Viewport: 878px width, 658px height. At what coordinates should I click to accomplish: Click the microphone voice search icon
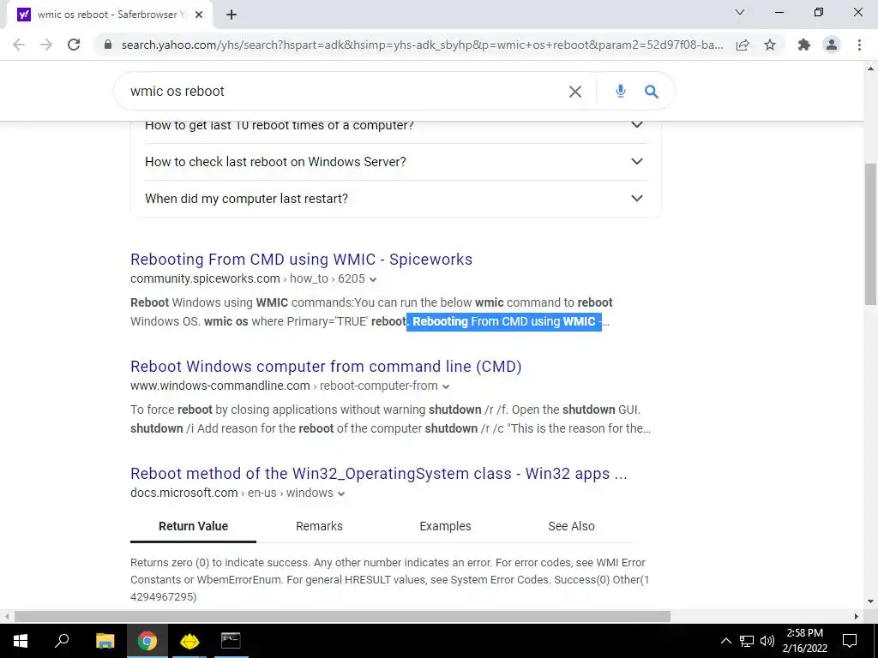click(621, 91)
